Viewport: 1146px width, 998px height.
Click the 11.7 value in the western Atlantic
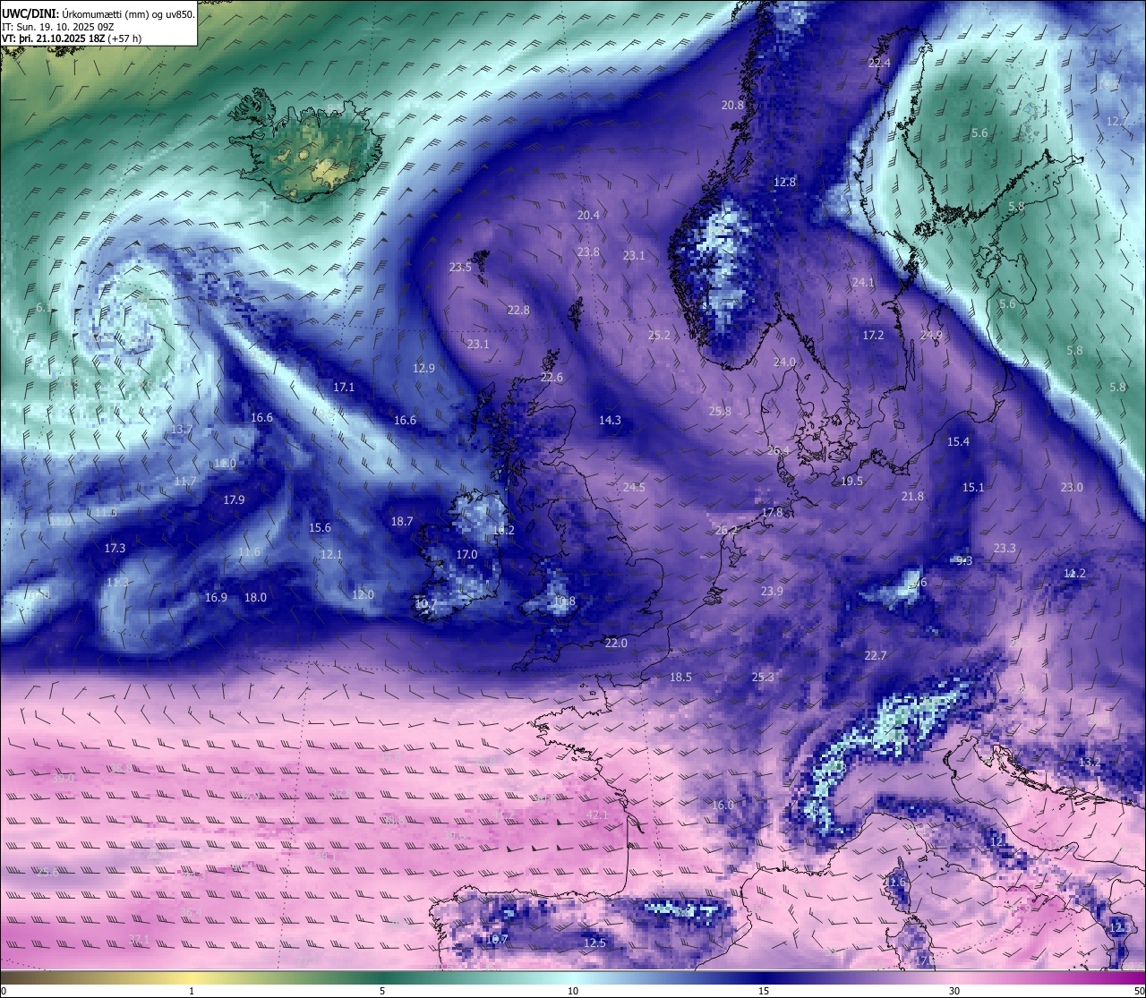coord(184,482)
